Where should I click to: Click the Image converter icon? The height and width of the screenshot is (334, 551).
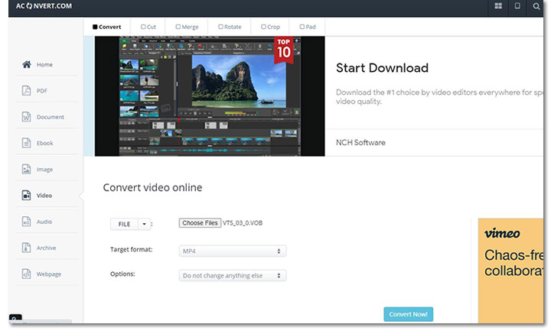(x=26, y=169)
